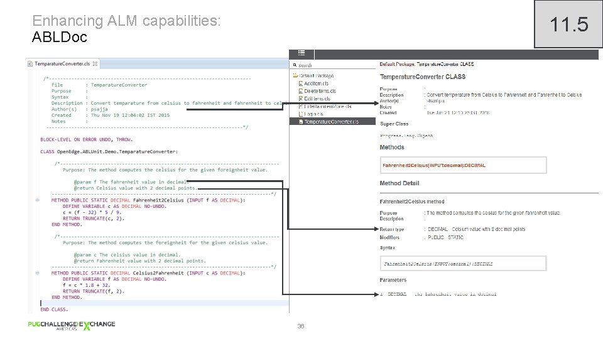Click 'RETURN TRUNCATE(f, 2).' code line
The image size is (603, 339).
pyautogui.click(x=94, y=291)
